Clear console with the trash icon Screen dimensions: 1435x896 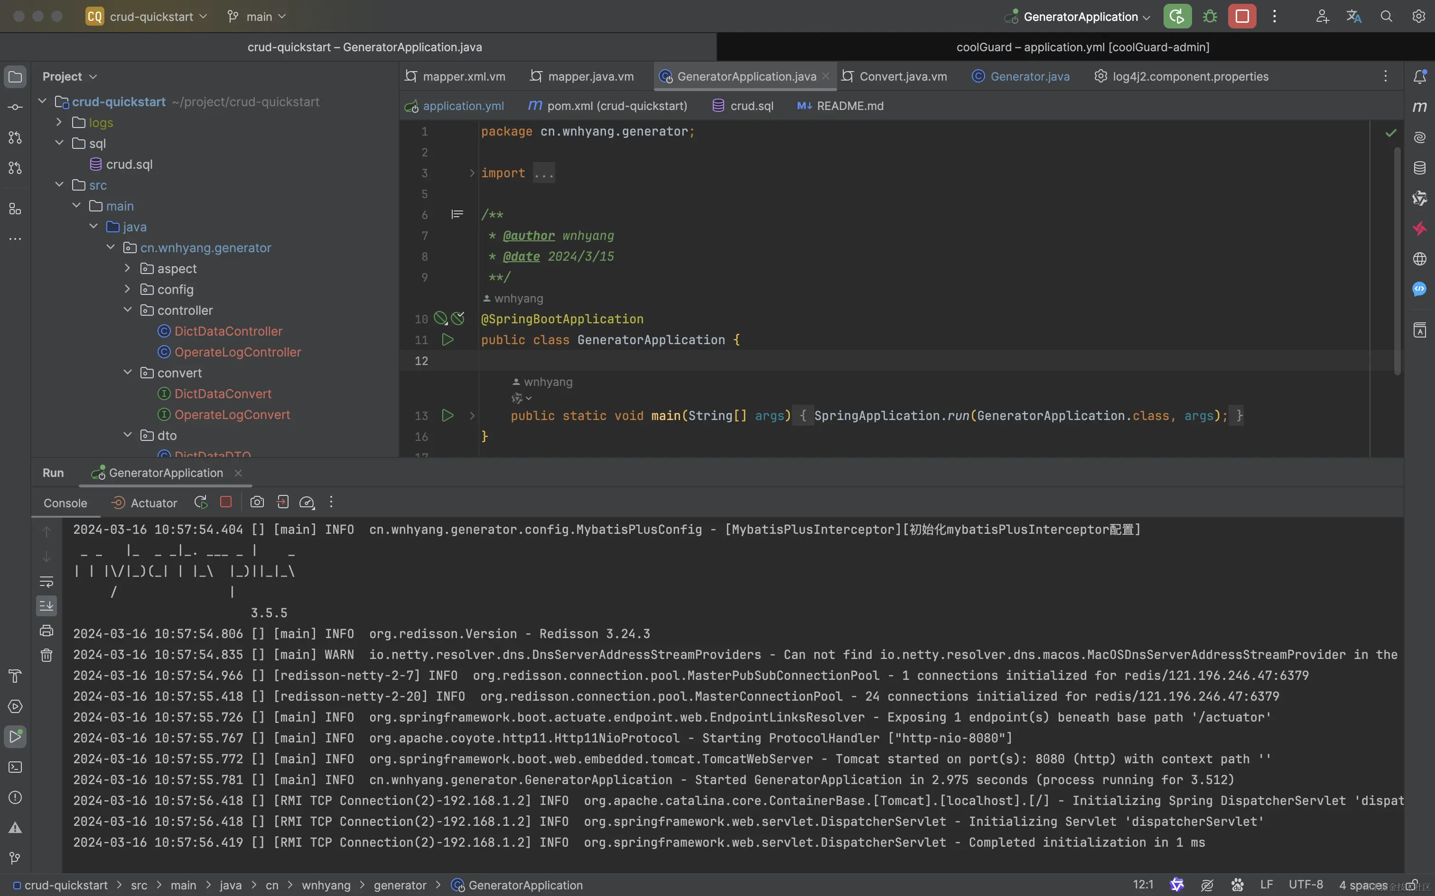(x=46, y=655)
